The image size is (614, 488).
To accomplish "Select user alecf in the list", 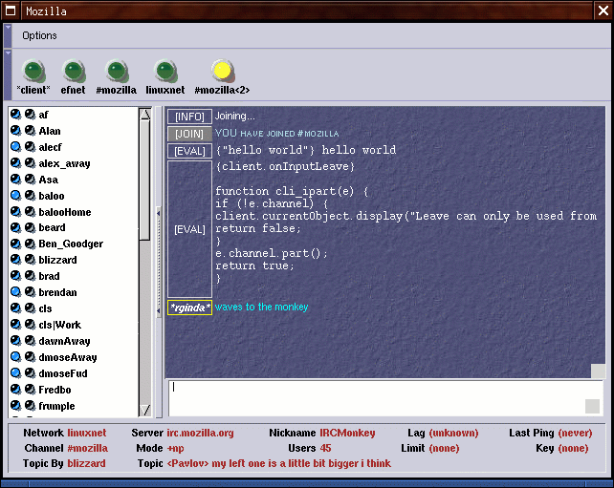I will click(x=50, y=147).
